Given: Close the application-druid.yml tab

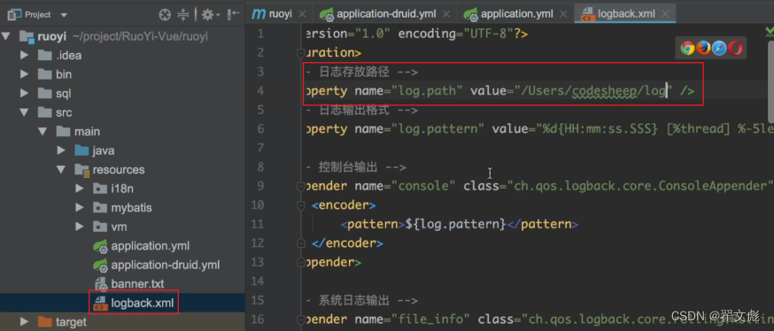Looking at the screenshot, I should 446,14.
